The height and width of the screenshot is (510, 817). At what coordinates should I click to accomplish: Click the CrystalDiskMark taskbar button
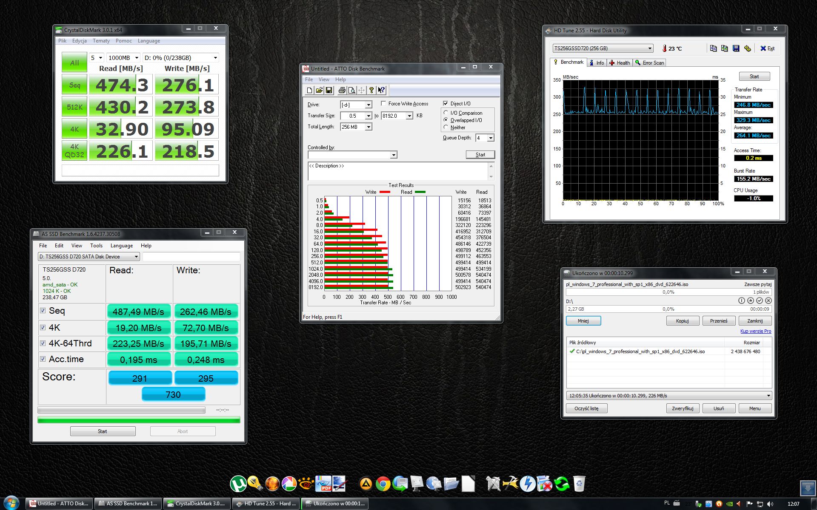pyautogui.click(x=197, y=504)
